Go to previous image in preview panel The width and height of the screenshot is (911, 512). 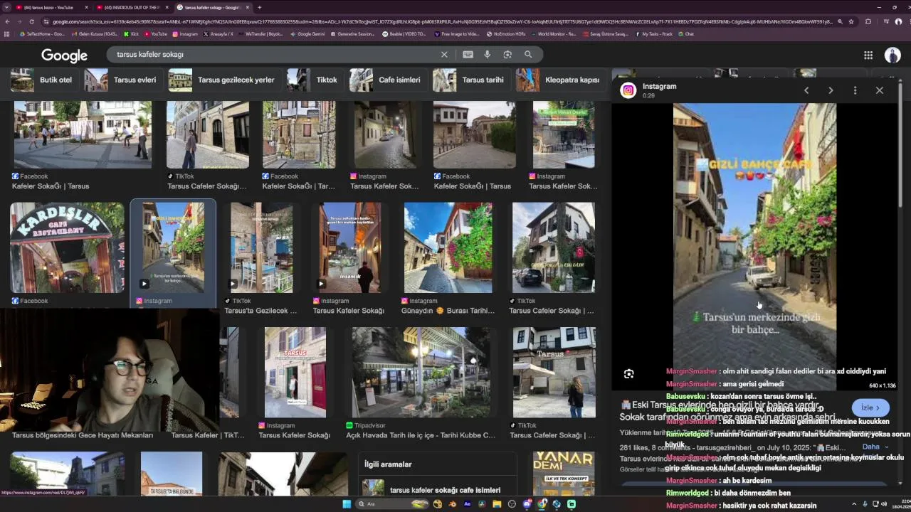(806, 90)
